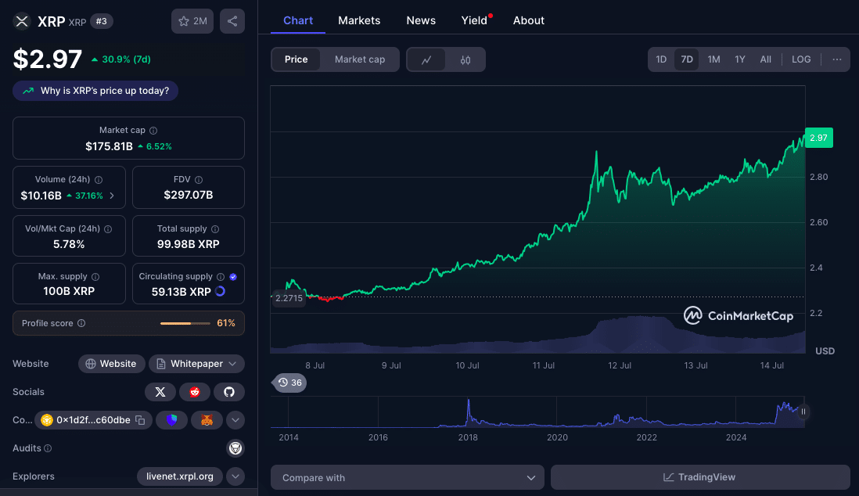
Task: Open the Reddit social link
Action: [x=195, y=392]
